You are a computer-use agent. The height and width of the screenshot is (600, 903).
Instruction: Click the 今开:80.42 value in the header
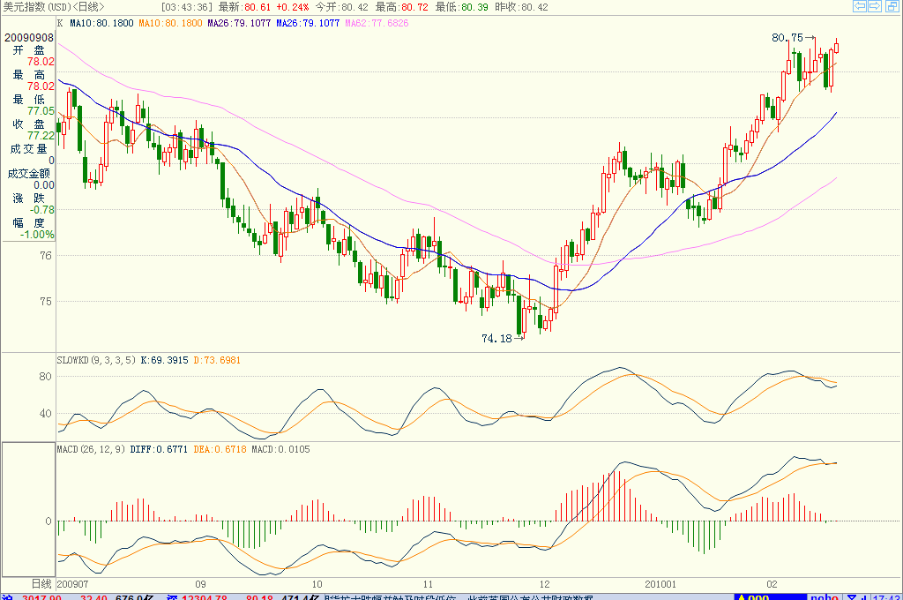click(x=341, y=7)
